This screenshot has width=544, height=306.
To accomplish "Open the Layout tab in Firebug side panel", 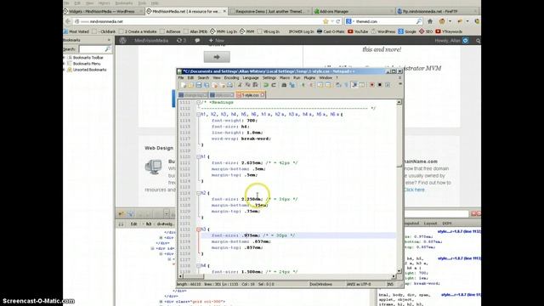I will point(430,224).
